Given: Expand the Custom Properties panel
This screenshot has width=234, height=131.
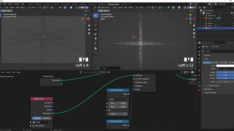Looking at the screenshot, I should click(x=210, y=92).
